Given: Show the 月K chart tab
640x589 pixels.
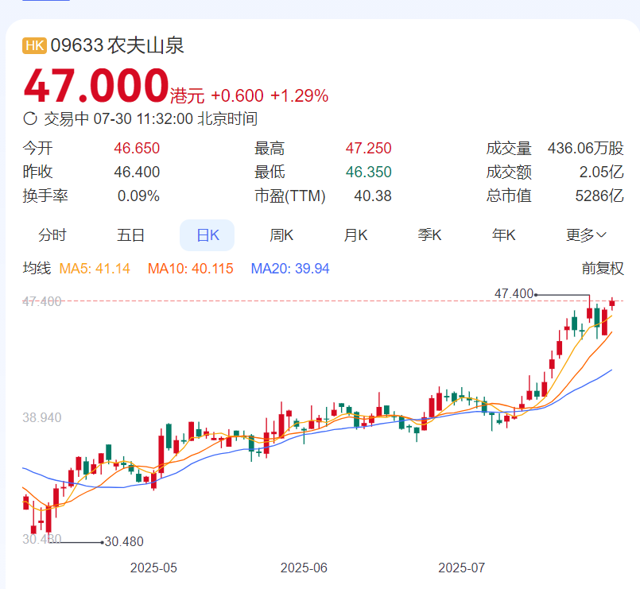Looking at the screenshot, I should [355, 235].
